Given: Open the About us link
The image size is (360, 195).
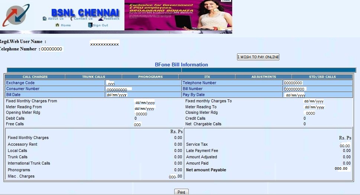Looking at the screenshot, I should (x=56, y=19).
